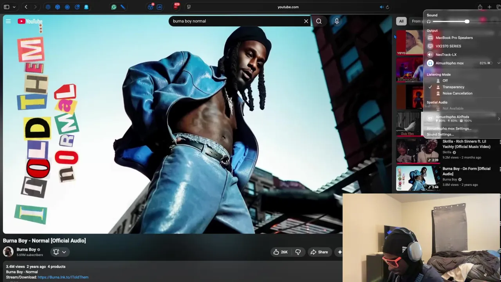The width and height of the screenshot is (501, 282).
Task: Open more options for On Form video
Action: click(x=500, y=170)
